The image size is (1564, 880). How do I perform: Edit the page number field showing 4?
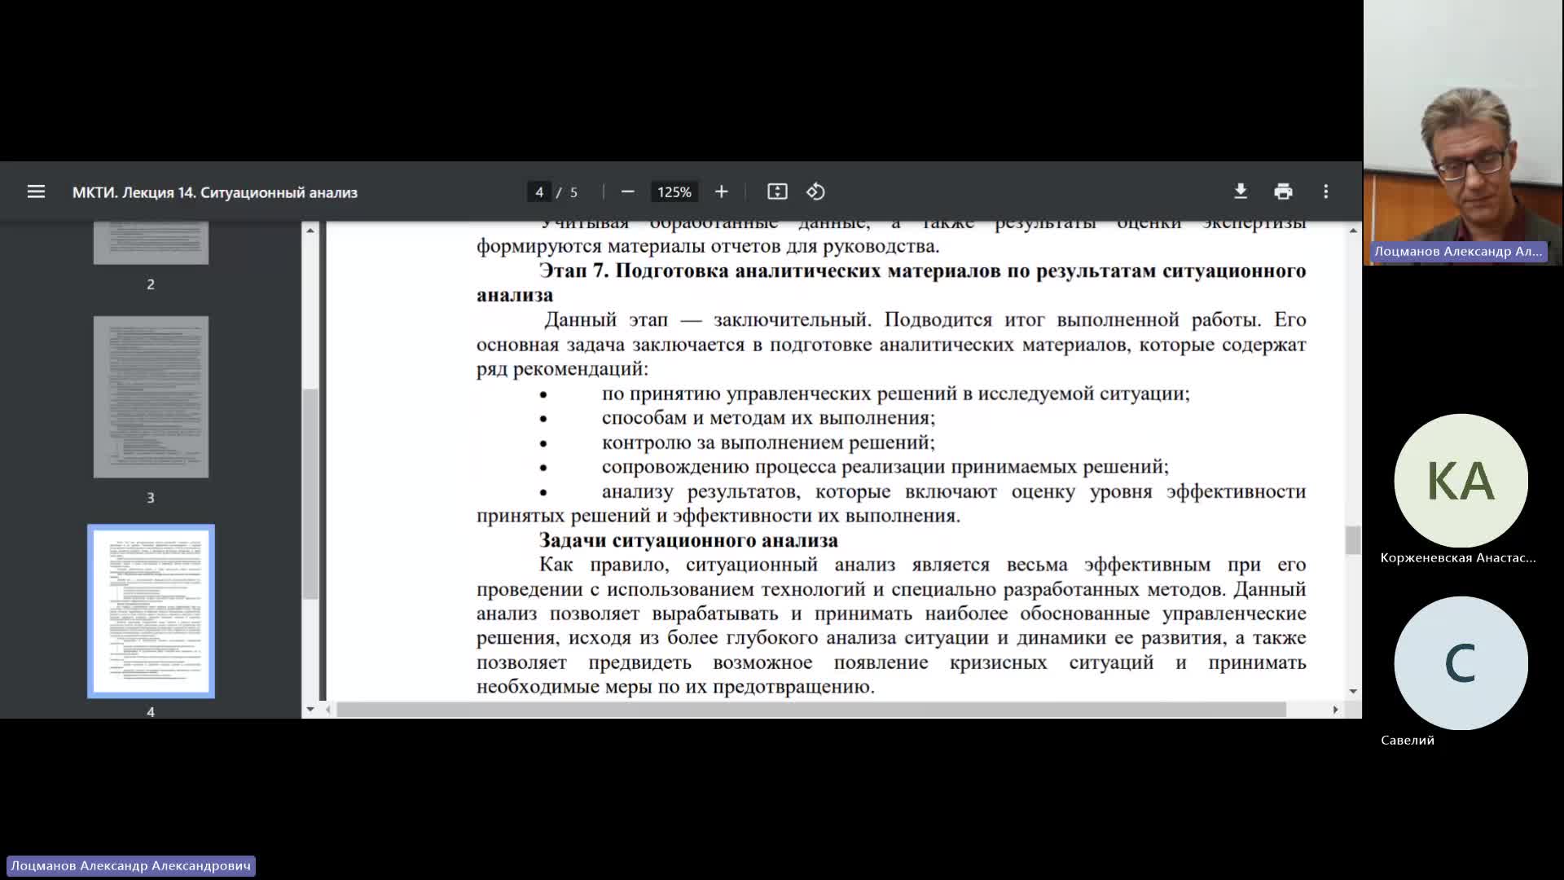click(539, 191)
